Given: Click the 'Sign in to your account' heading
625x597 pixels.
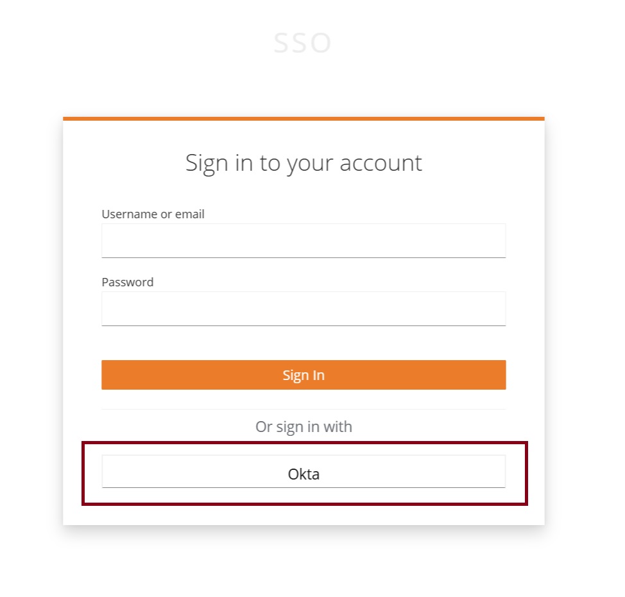Looking at the screenshot, I should coord(303,162).
